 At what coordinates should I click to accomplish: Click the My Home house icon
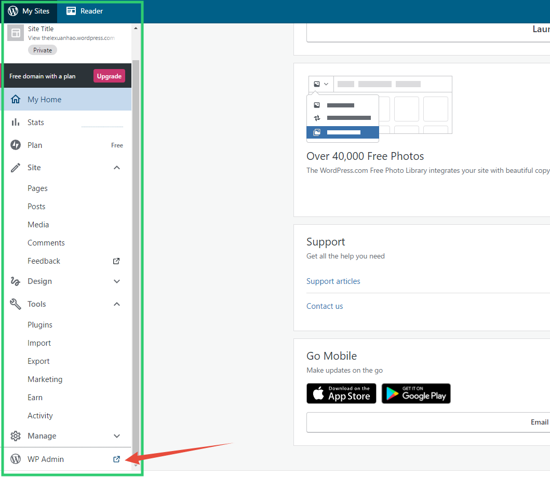(x=16, y=99)
